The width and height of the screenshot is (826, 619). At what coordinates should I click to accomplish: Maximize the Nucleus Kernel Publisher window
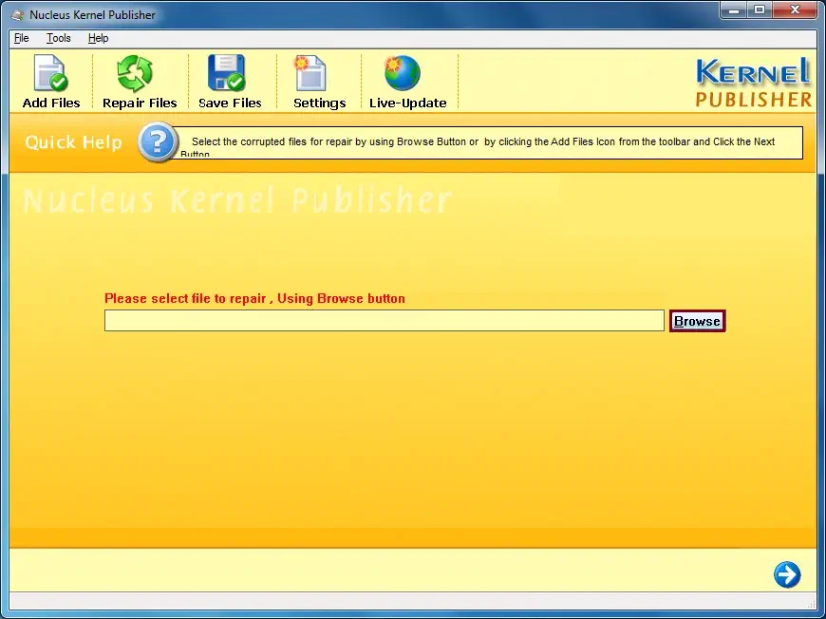[x=760, y=10]
